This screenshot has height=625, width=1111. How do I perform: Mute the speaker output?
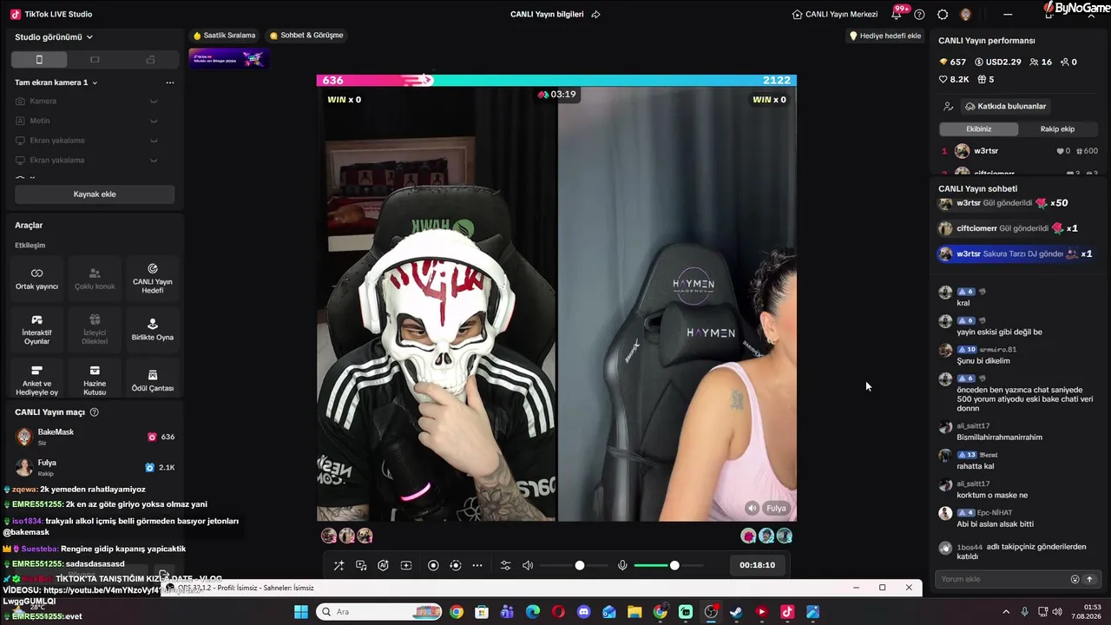pyautogui.click(x=528, y=565)
